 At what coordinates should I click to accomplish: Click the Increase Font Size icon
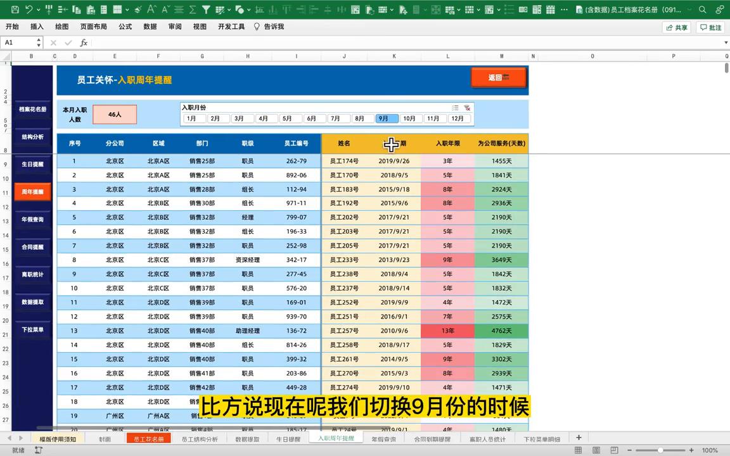point(151,9)
